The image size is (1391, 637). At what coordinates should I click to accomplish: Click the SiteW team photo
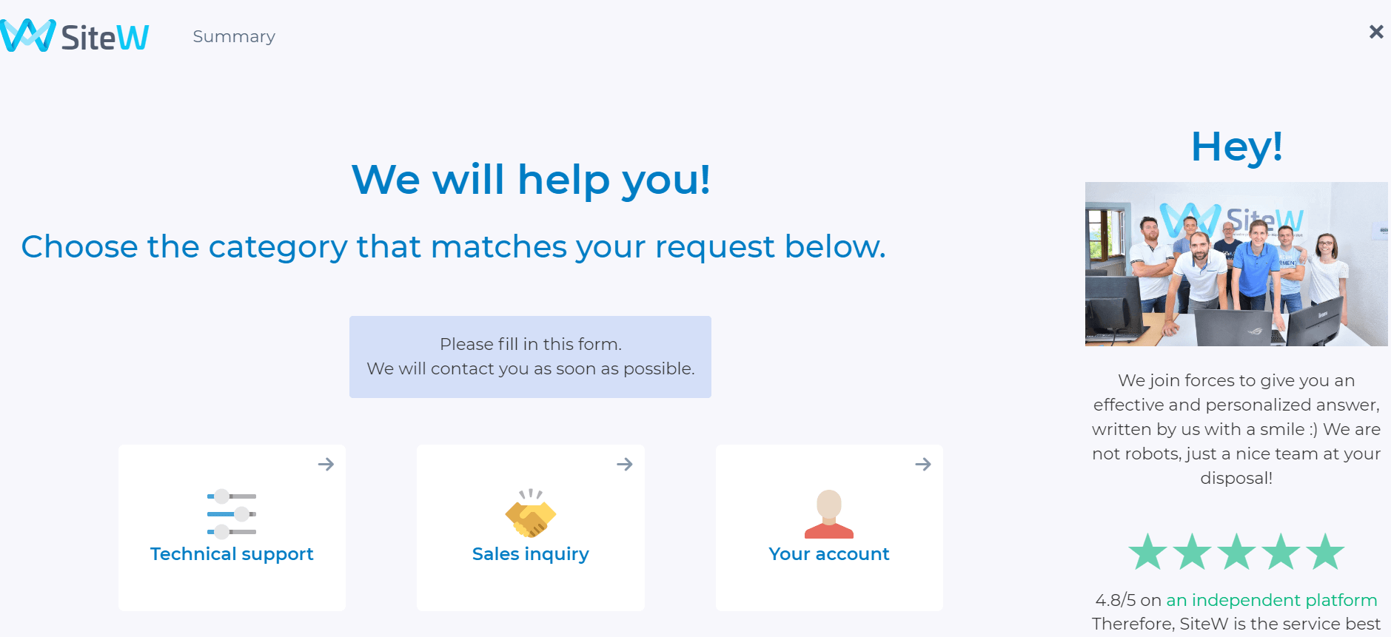(x=1236, y=264)
